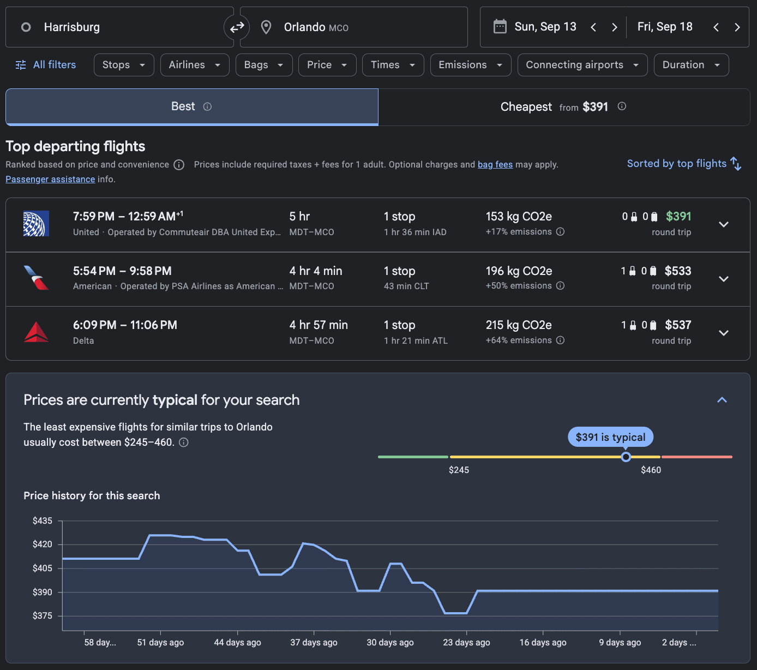Select the Cheapest from $391 tab
This screenshot has width=757, height=670.
tap(564, 107)
